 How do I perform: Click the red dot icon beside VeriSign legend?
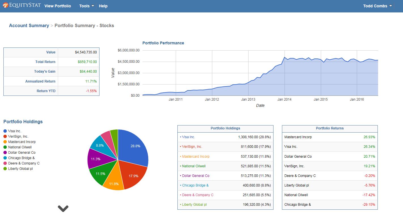coord(5,136)
